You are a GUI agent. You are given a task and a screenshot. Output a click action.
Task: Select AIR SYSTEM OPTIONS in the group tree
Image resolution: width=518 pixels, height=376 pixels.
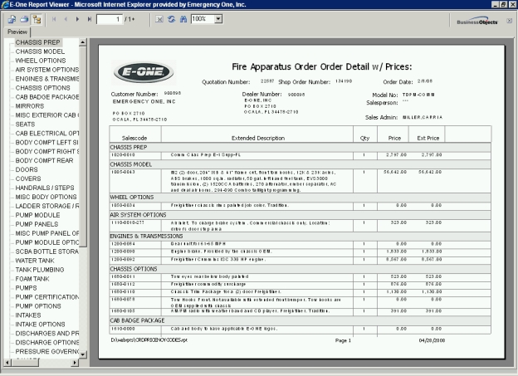(47, 70)
